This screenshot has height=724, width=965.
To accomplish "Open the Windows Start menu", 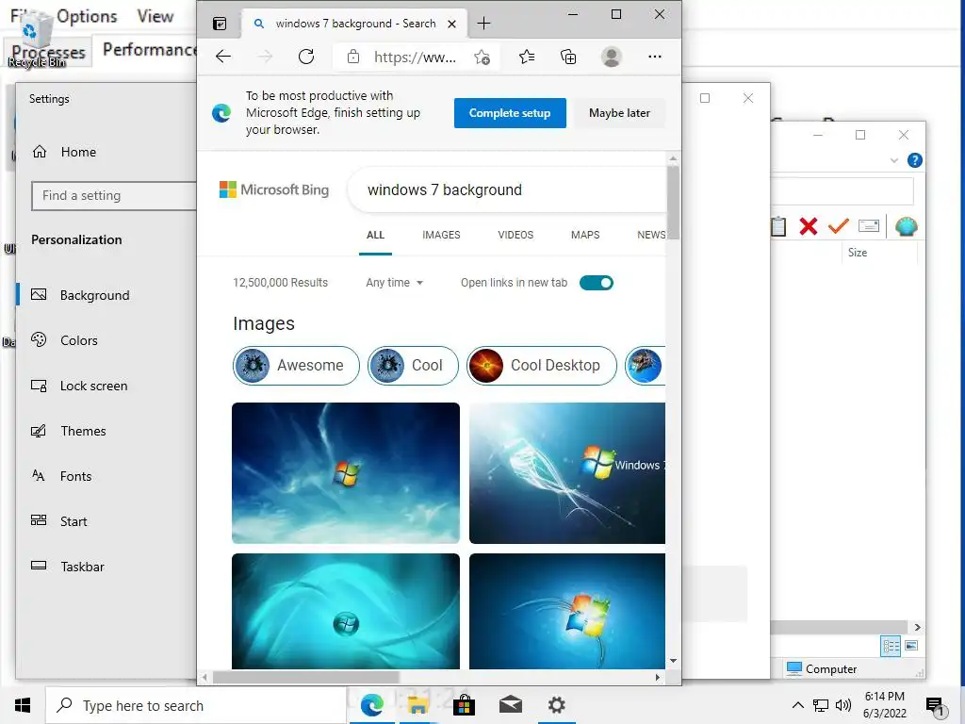I will click(x=23, y=705).
